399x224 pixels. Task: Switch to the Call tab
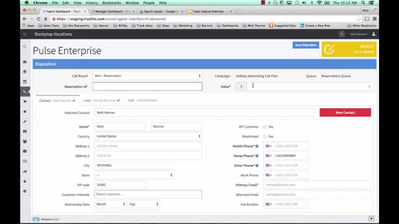click(142, 100)
